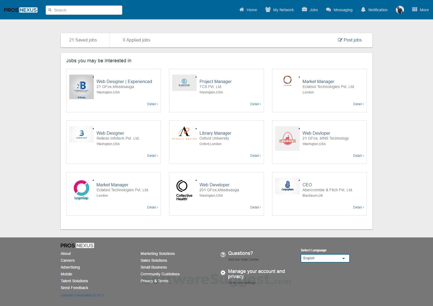Click the My Network people icon

coord(268,10)
